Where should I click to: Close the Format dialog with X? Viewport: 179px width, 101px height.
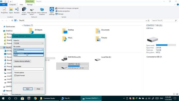click(x=43, y=36)
